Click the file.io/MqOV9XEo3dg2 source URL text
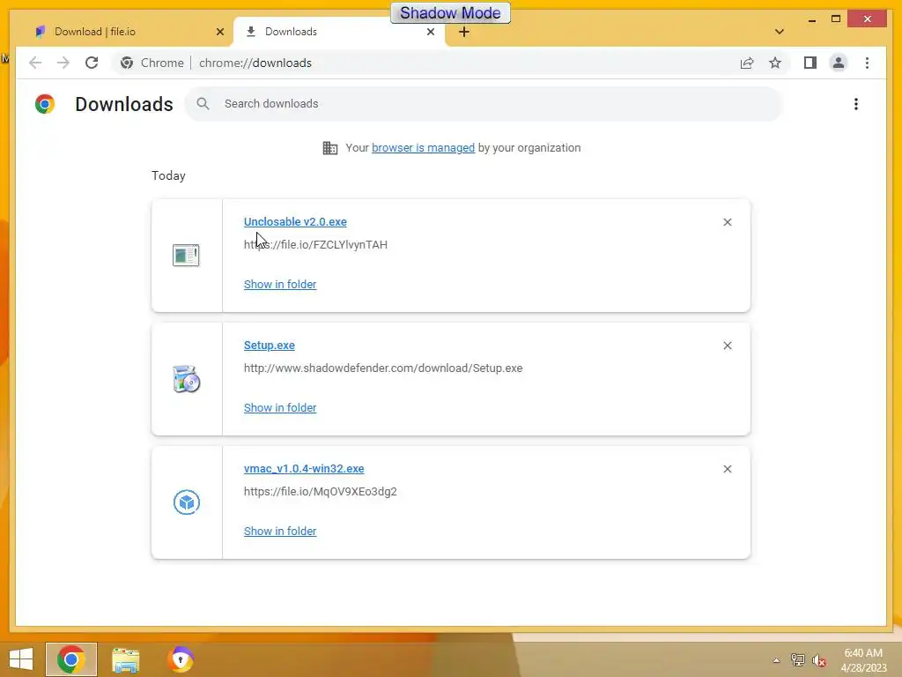 [x=321, y=492]
